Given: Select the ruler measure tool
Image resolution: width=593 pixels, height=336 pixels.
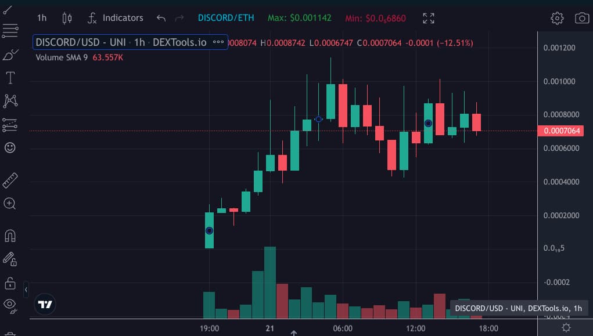Looking at the screenshot, I should point(10,180).
